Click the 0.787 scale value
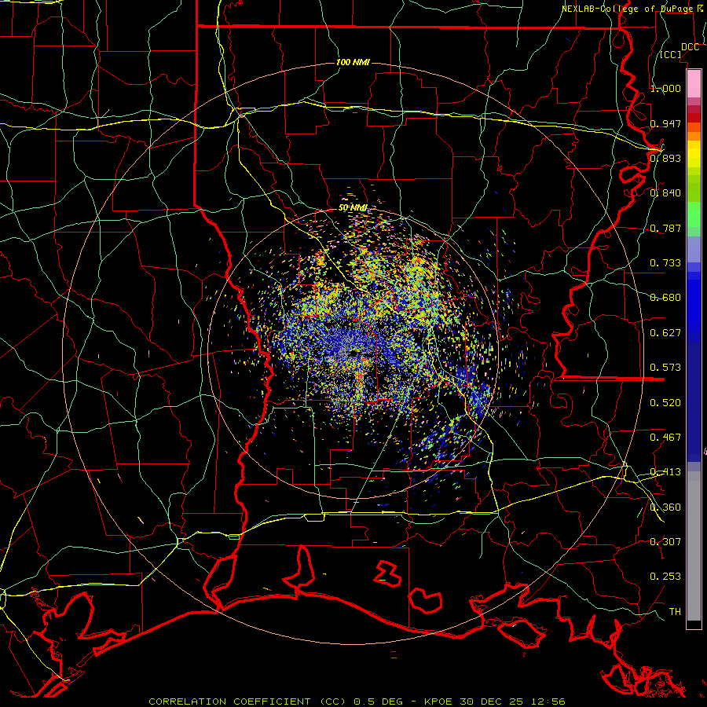The height and width of the screenshot is (707, 707). click(665, 228)
